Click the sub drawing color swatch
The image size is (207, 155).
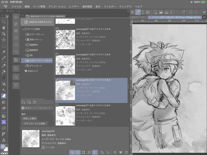click(6, 149)
